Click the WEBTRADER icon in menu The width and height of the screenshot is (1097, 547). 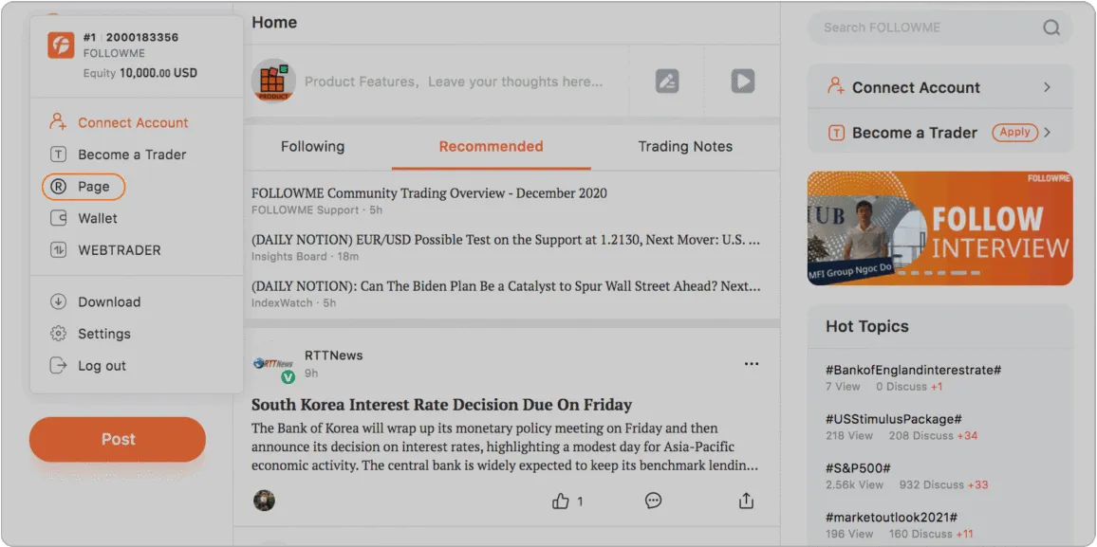58,250
